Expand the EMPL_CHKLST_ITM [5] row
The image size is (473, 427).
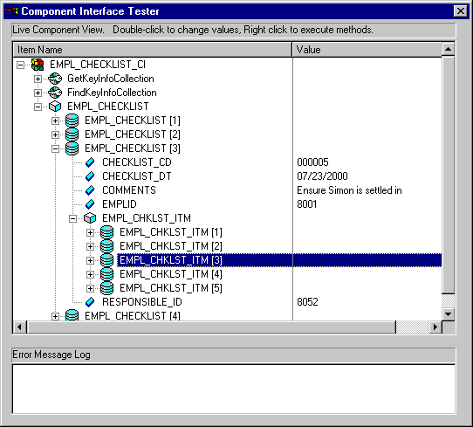[90, 288]
